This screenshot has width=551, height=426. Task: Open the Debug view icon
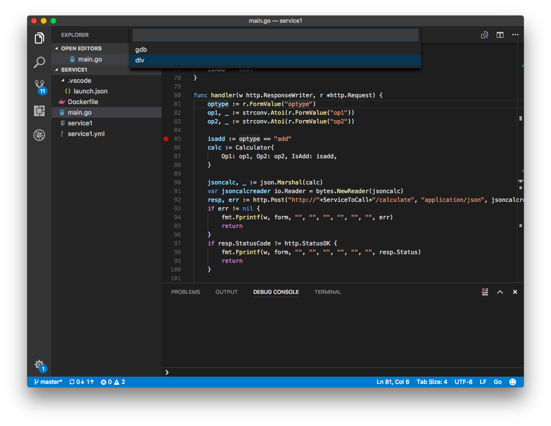click(39, 135)
